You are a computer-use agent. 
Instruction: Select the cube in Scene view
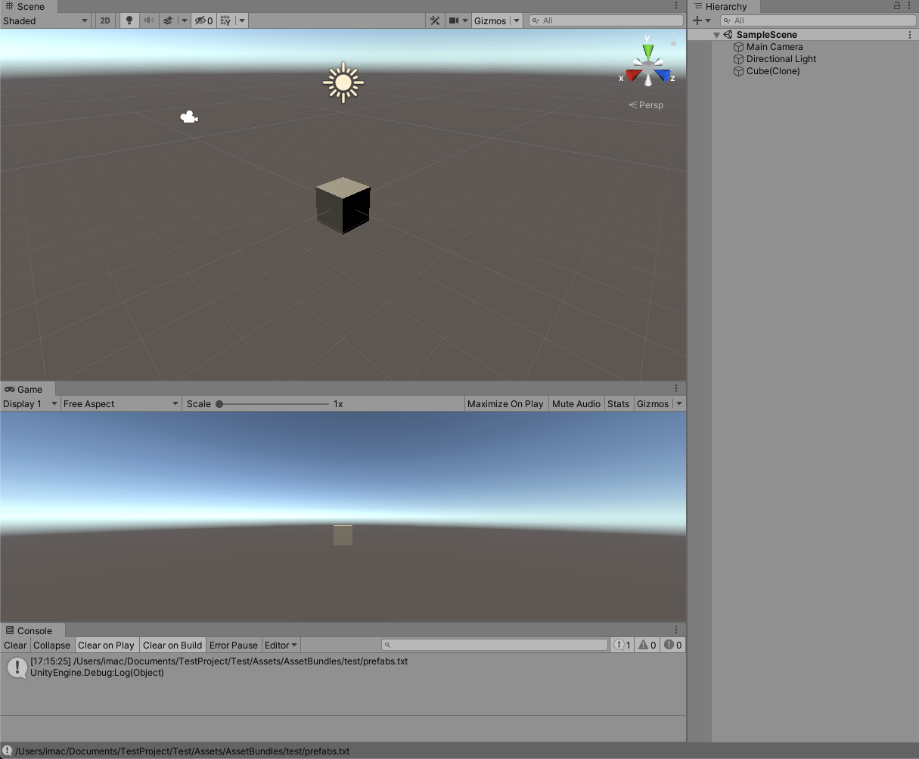tap(343, 205)
